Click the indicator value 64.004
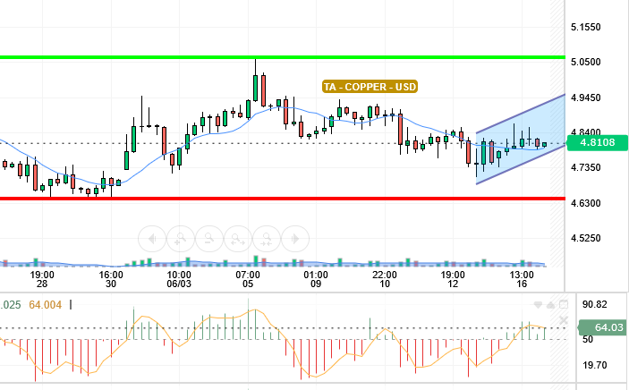The width and height of the screenshot is (629, 390). [46, 305]
